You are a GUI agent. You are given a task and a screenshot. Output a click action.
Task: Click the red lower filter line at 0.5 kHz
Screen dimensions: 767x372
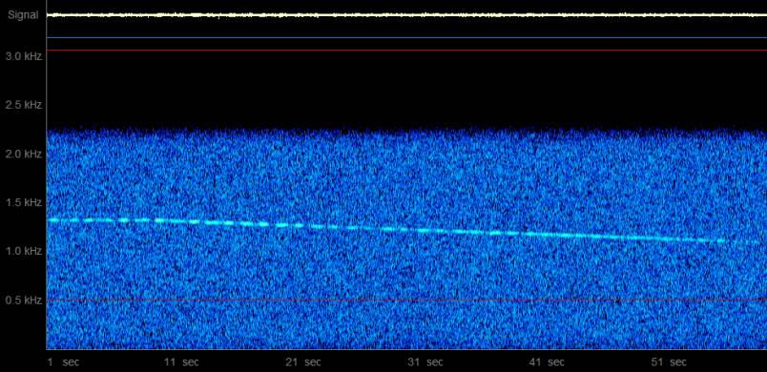406,300
